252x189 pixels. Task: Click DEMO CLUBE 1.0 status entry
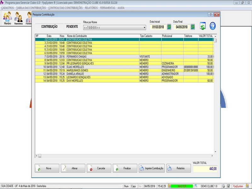209,186
